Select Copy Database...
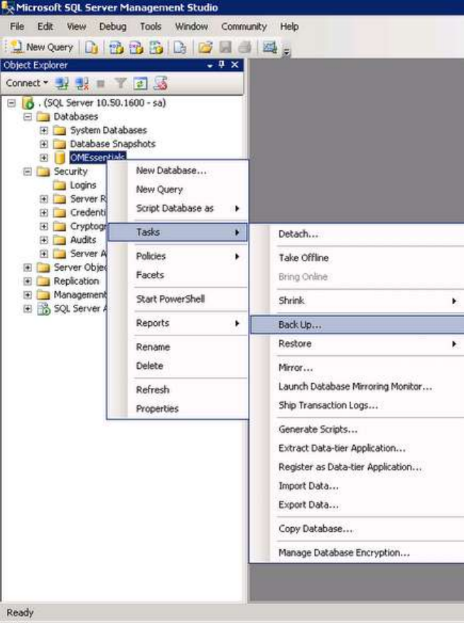This screenshot has width=464, height=623. click(357, 529)
